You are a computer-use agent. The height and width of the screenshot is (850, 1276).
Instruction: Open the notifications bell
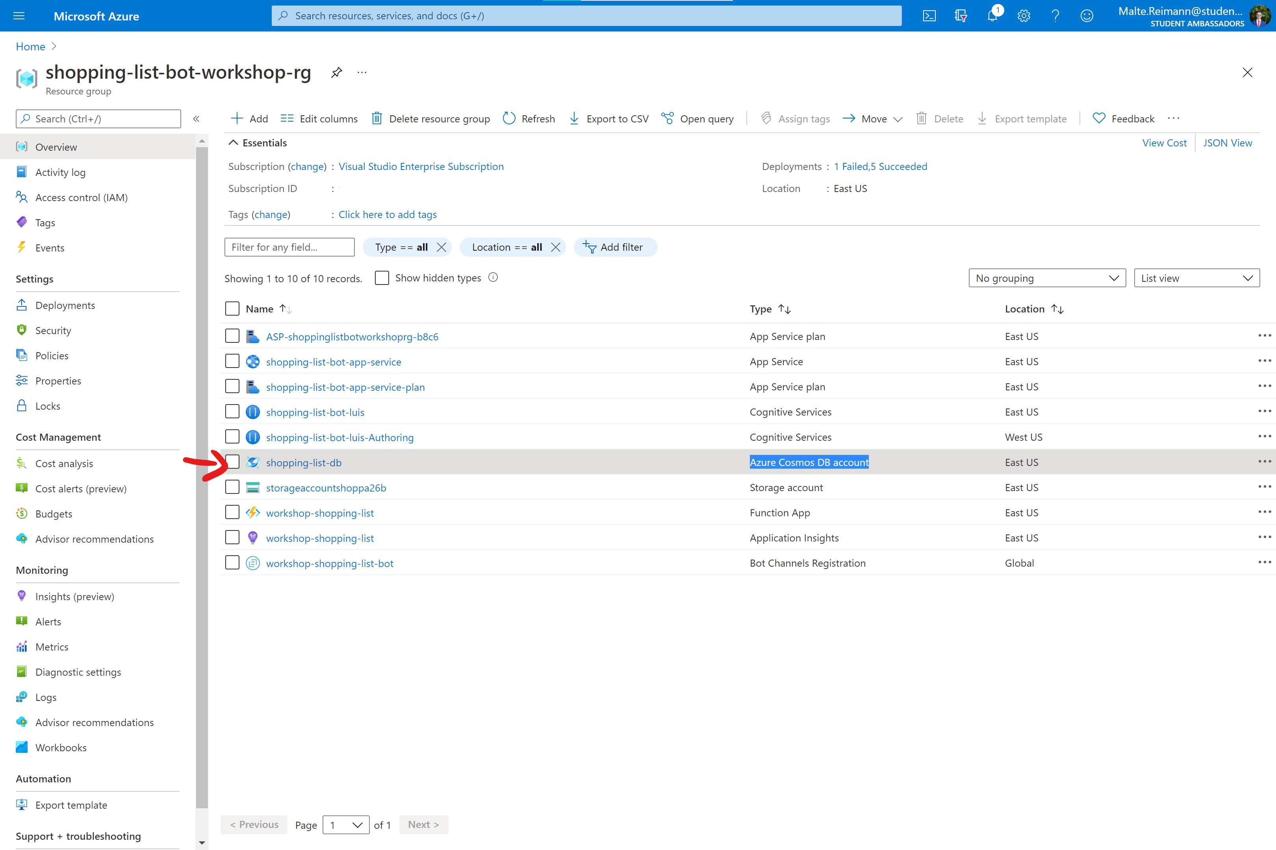click(992, 16)
